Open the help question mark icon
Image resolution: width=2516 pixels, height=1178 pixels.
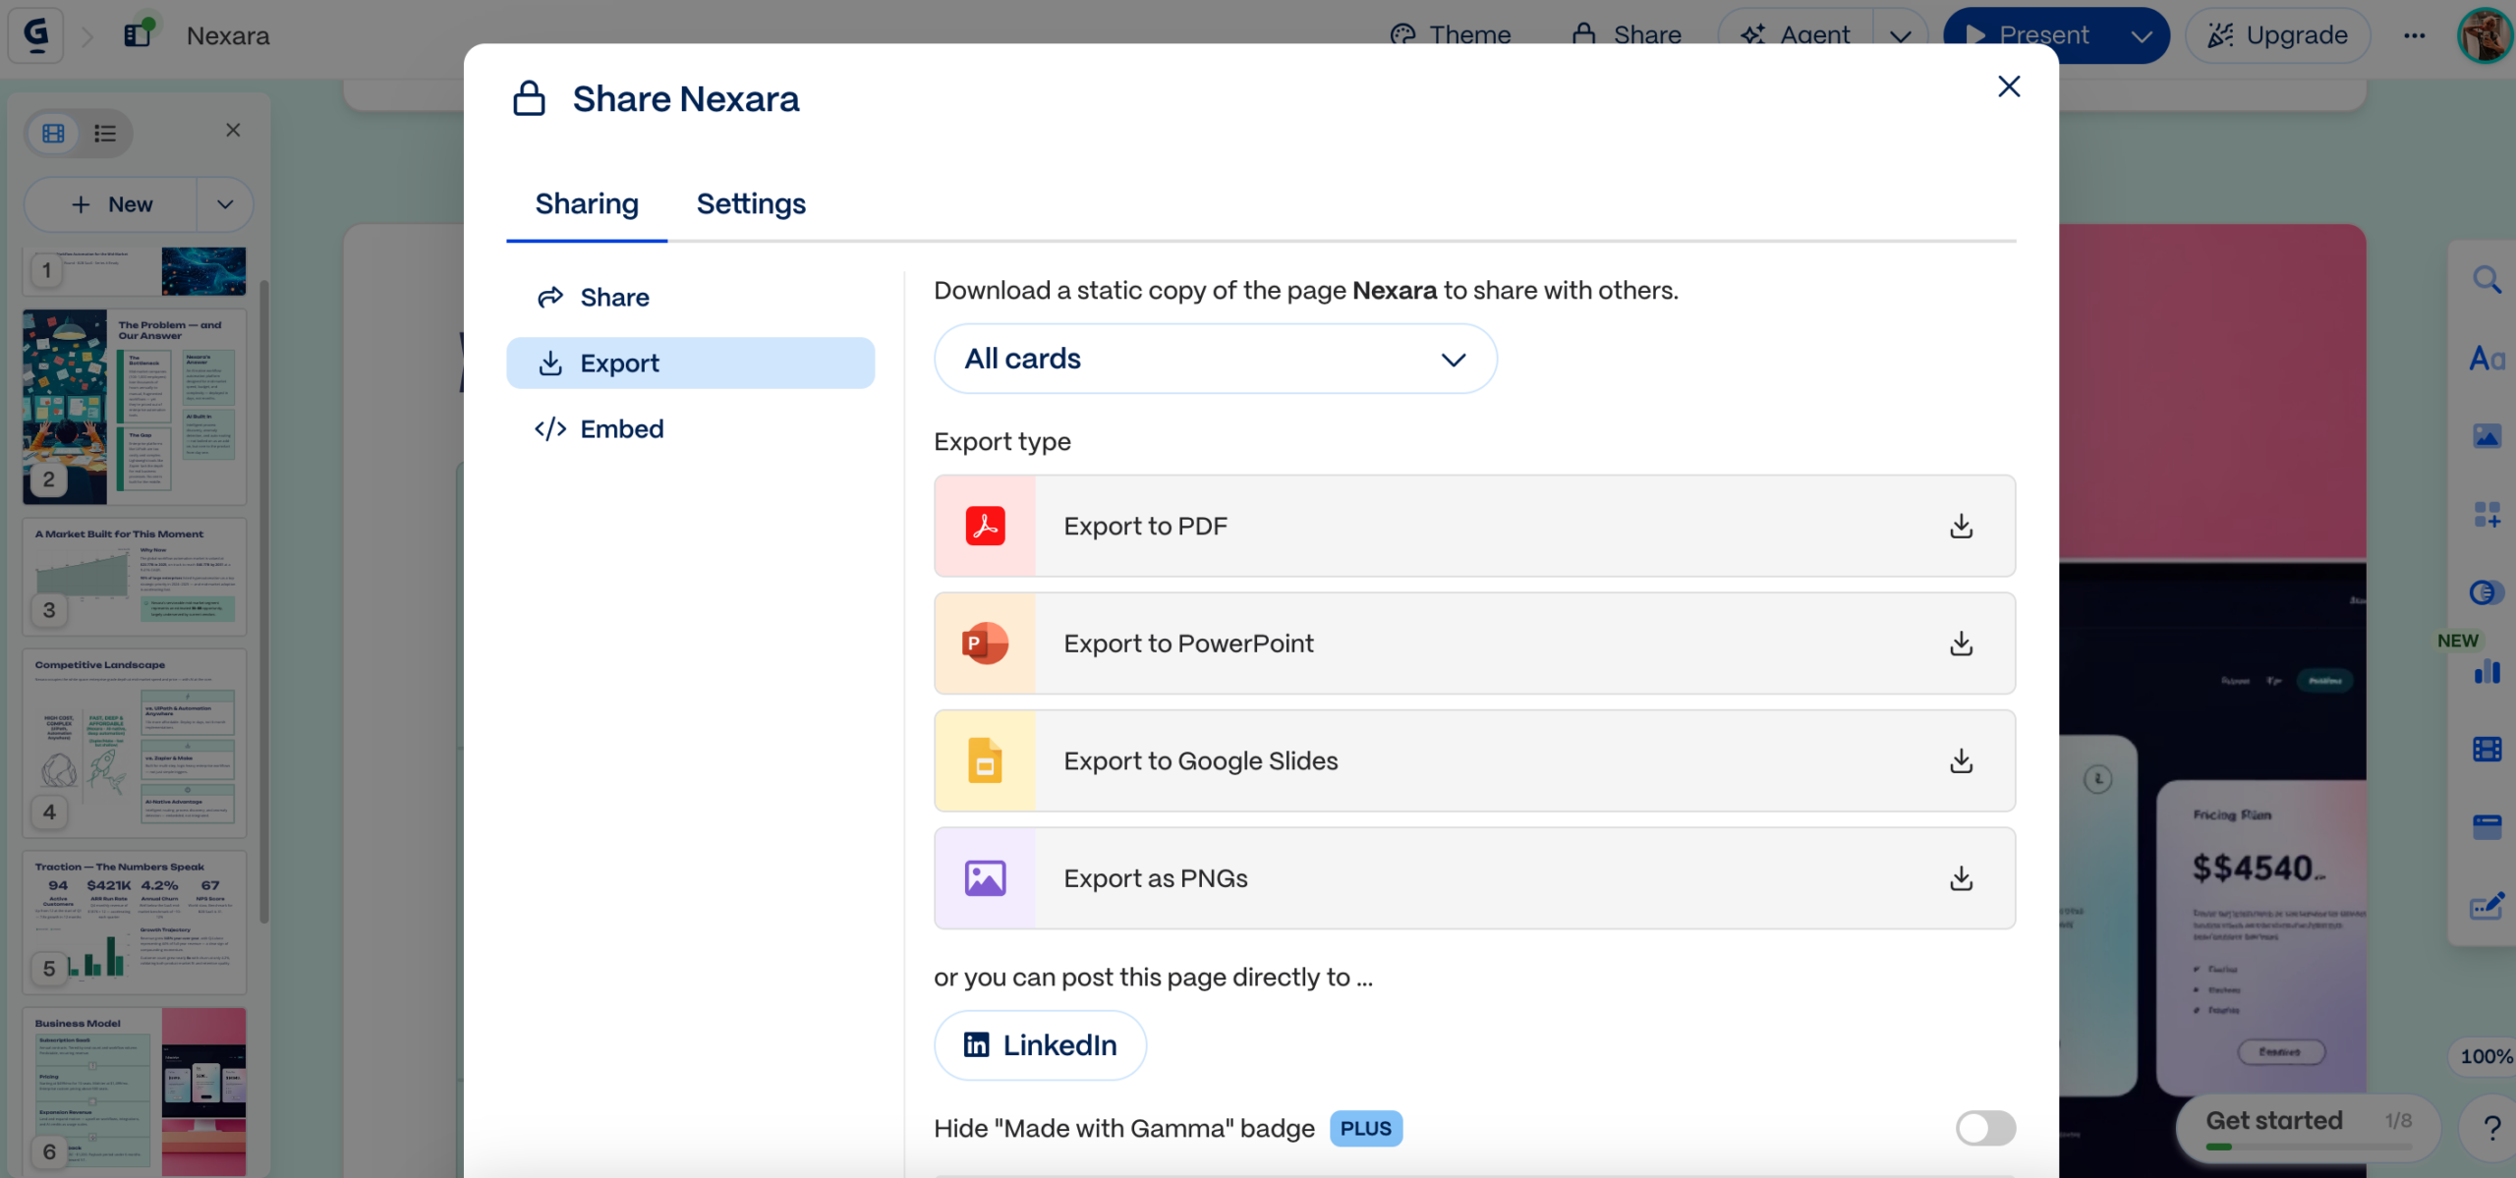[2491, 1128]
